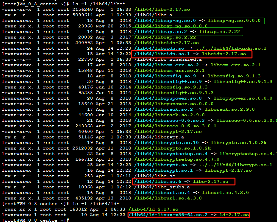Click file name /lib64/libcap-ng.so.0.0.0

pos(171,26)
